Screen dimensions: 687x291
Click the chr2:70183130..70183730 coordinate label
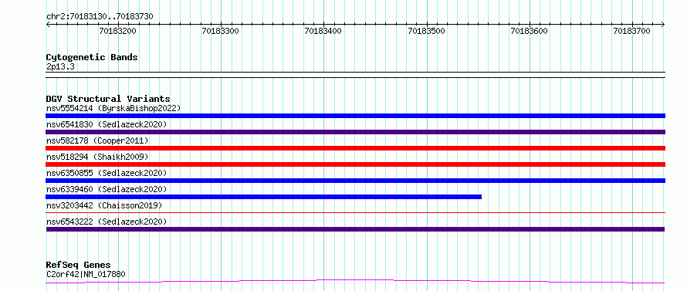(100, 17)
